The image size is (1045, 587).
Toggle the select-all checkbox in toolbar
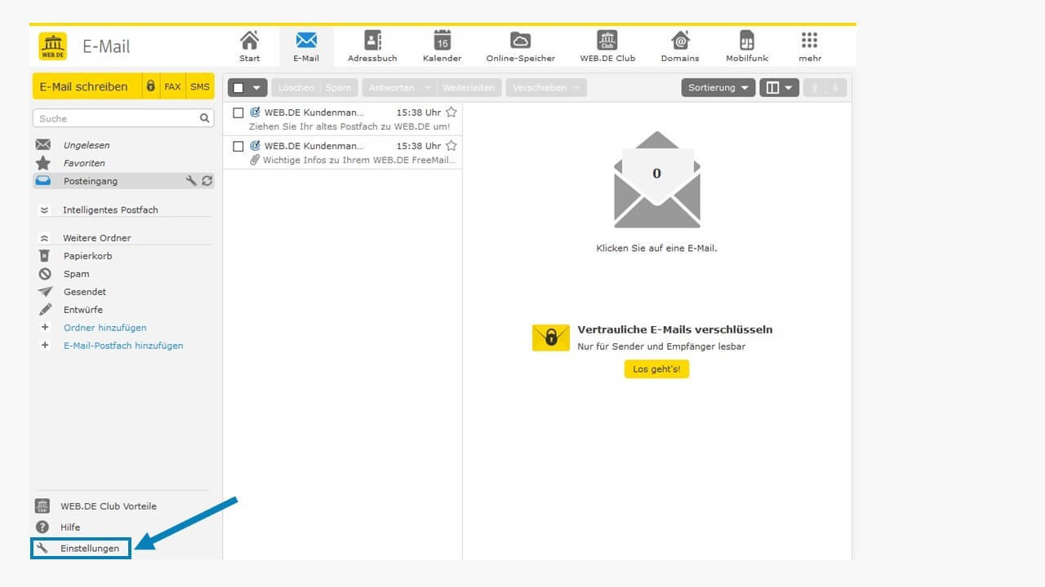tap(239, 87)
